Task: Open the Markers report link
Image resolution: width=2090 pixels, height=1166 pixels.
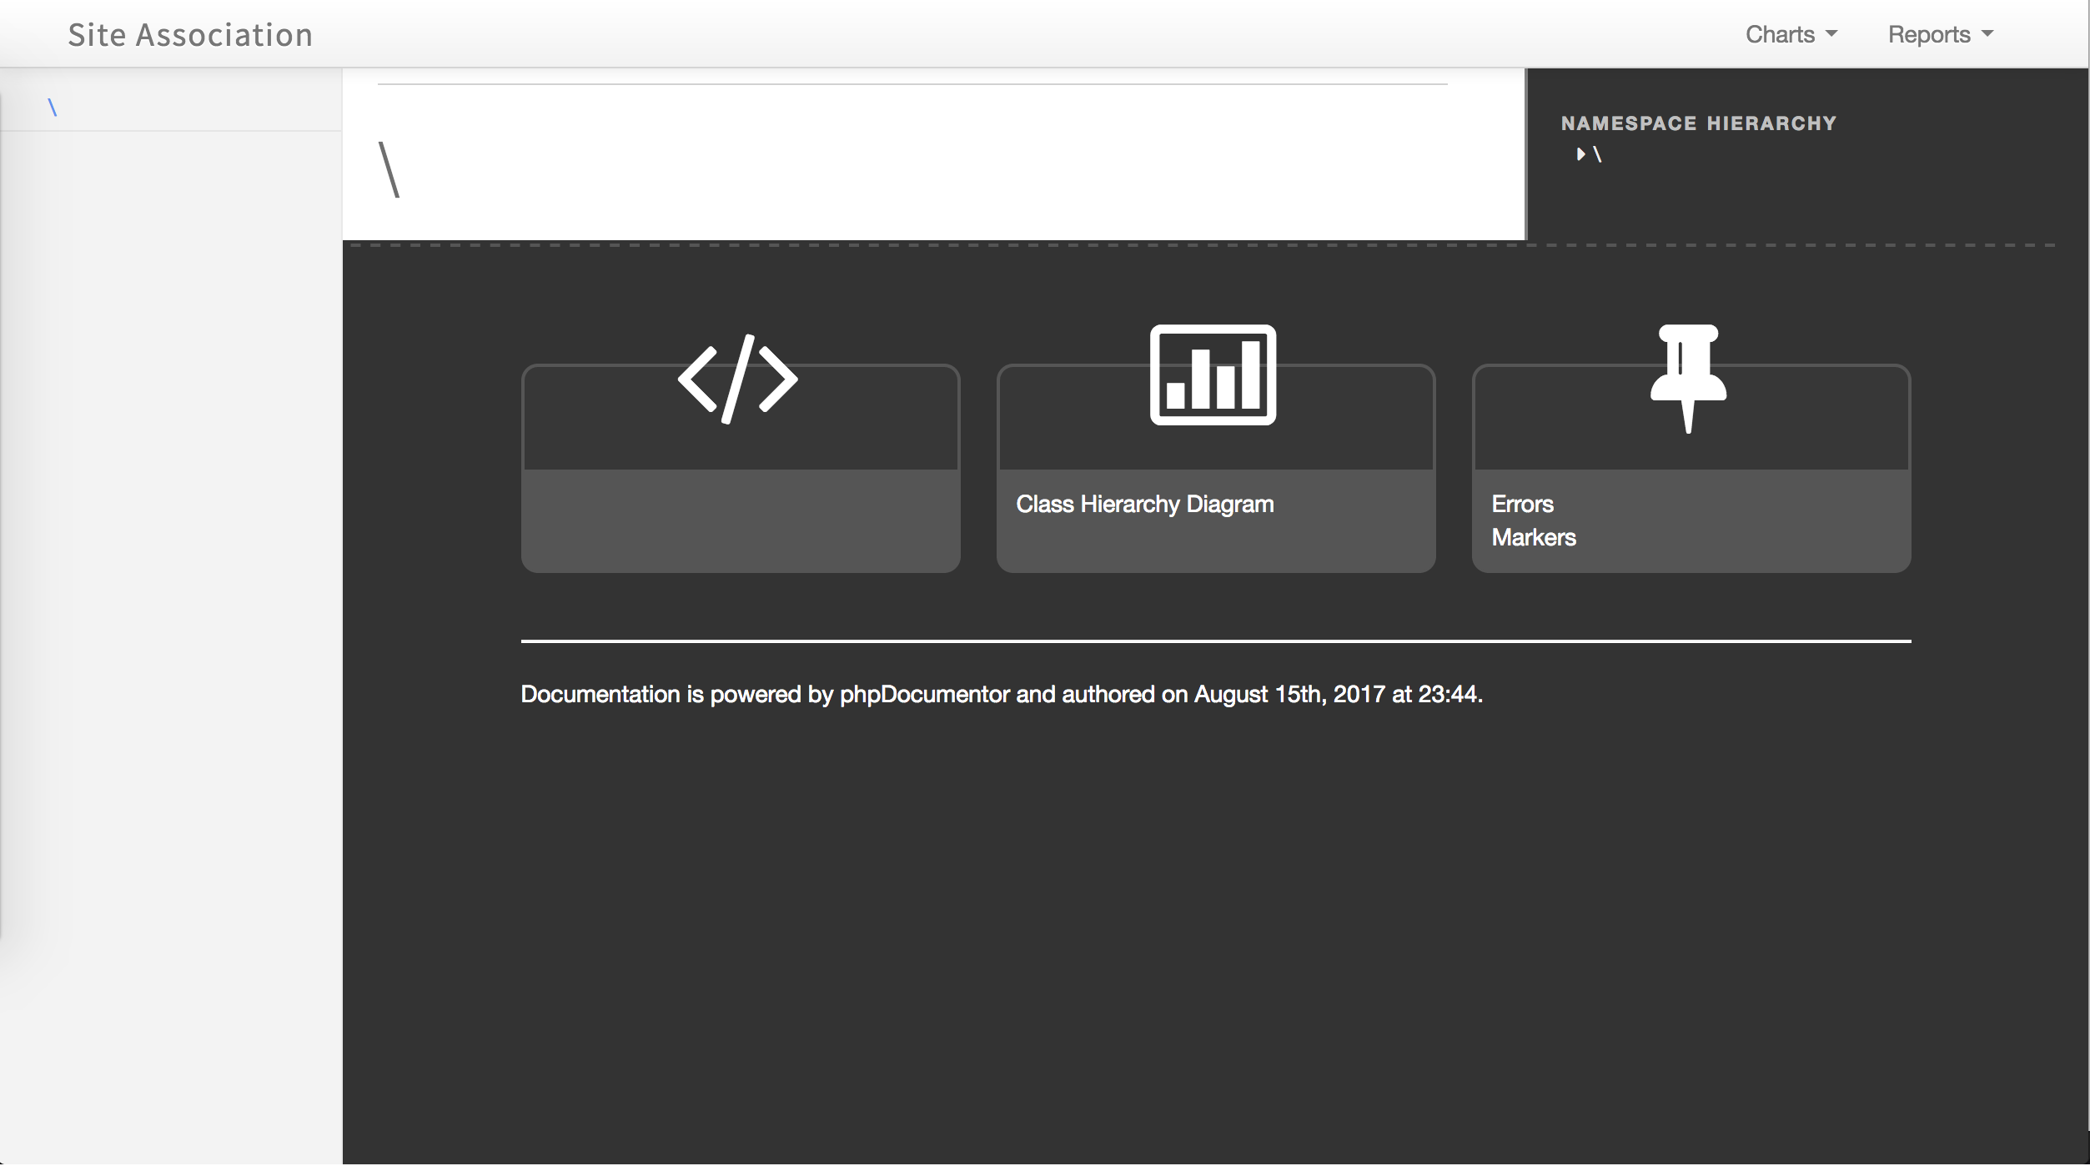Action: 1533,537
